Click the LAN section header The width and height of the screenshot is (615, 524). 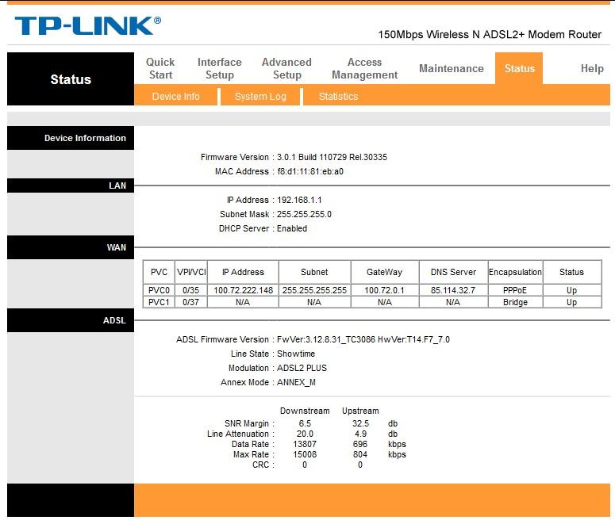(71, 186)
